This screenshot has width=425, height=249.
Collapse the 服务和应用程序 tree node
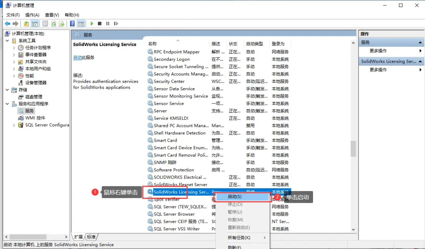pyautogui.click(x=7, y=104)
